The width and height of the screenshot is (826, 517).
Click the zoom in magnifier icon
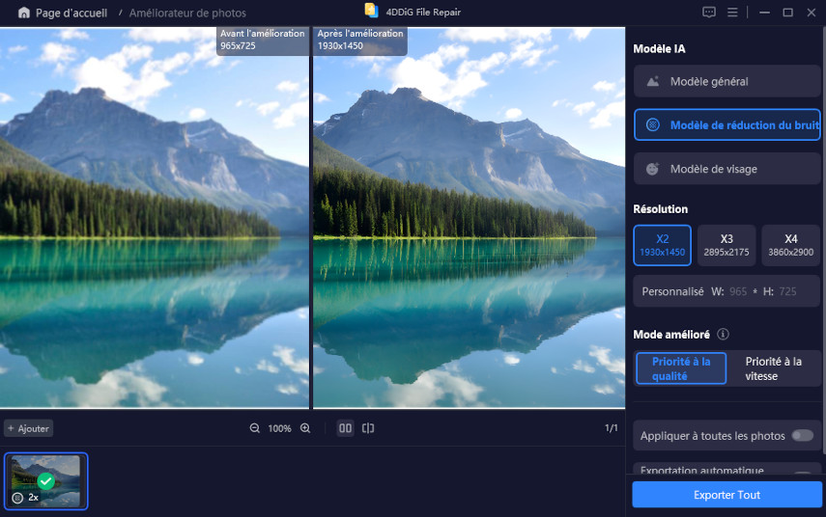[x=305, y=428]
